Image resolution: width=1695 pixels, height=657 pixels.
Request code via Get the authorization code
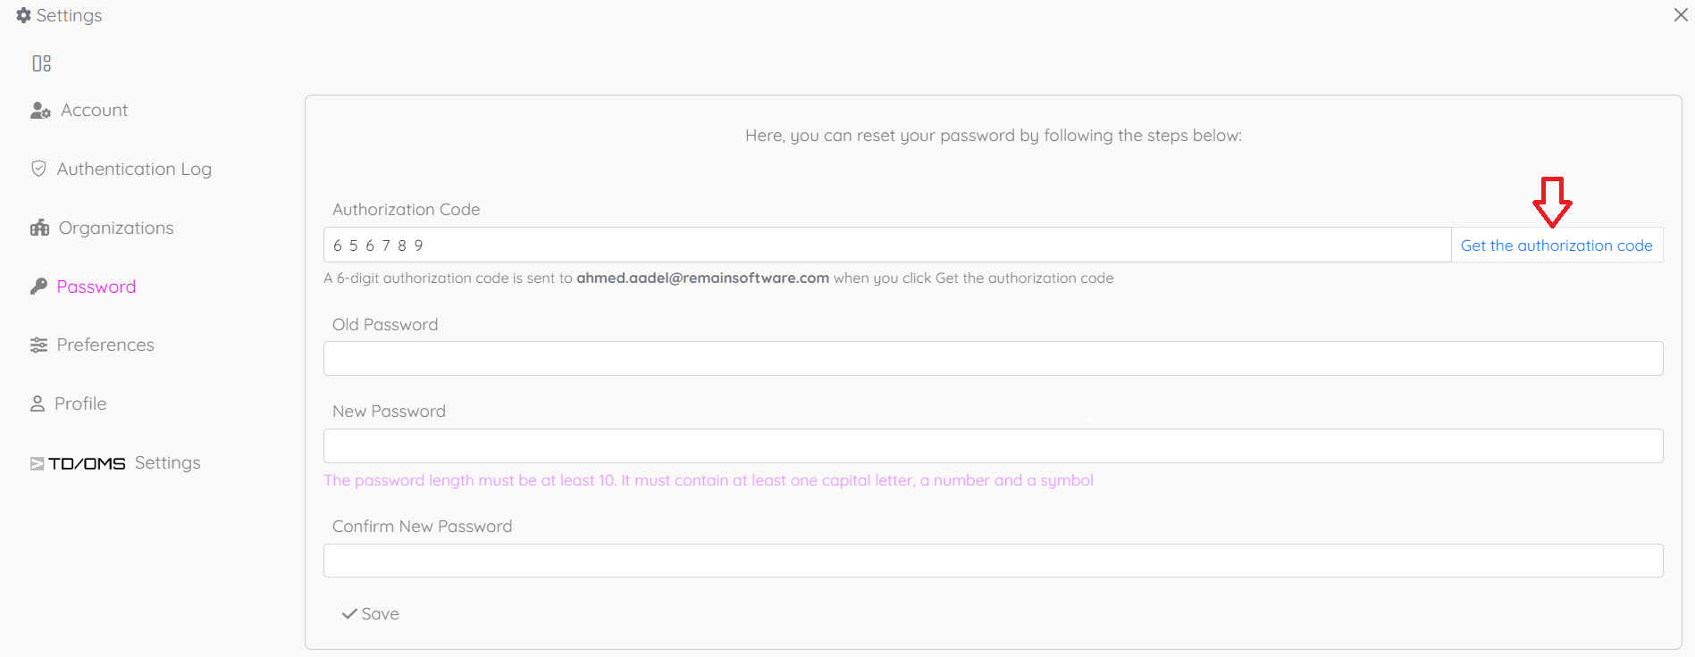pos(1556,245)
